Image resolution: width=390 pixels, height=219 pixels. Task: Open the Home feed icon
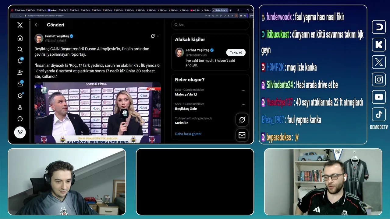[x=20, y=38]
